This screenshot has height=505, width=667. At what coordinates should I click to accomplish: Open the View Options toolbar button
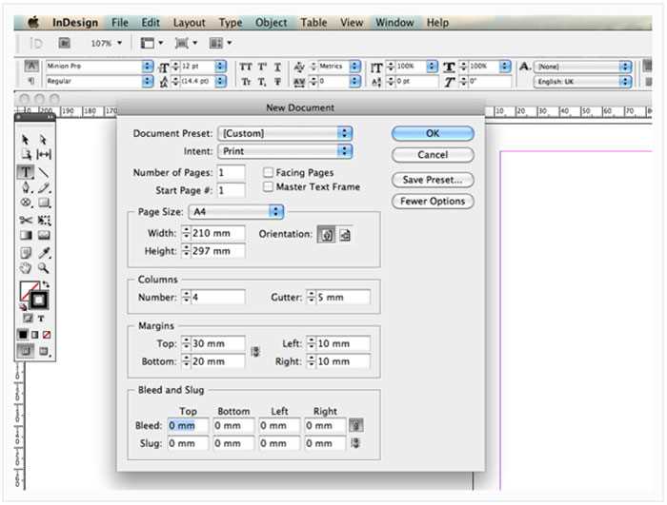click(x=152, y=43)
